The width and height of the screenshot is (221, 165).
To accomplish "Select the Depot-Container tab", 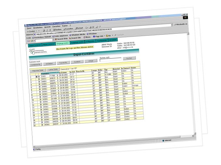I will pos(35,45).
